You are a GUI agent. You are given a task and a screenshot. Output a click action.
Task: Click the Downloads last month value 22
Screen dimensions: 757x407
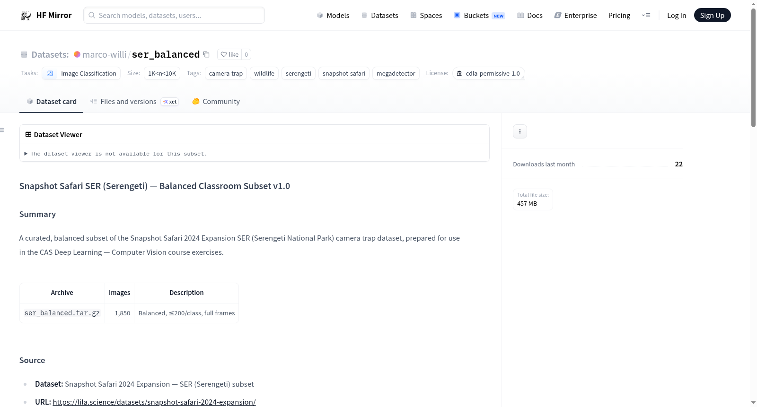[x=678, y=164]
